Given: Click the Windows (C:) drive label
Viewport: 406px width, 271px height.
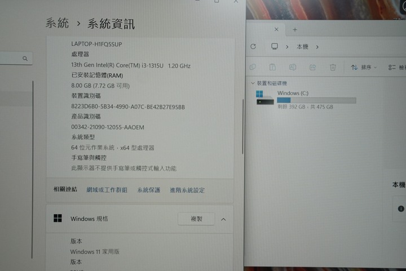Looking at the screenshot, I should pyautogui.click(x=293, y=93).
